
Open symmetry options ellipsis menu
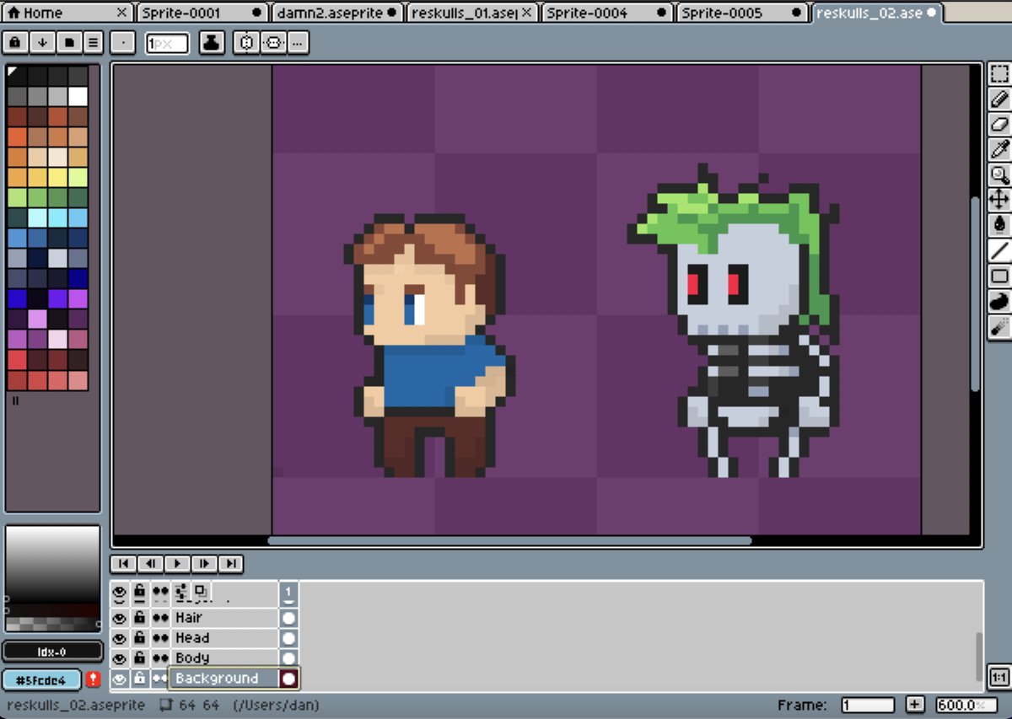[x=298, y=43]
